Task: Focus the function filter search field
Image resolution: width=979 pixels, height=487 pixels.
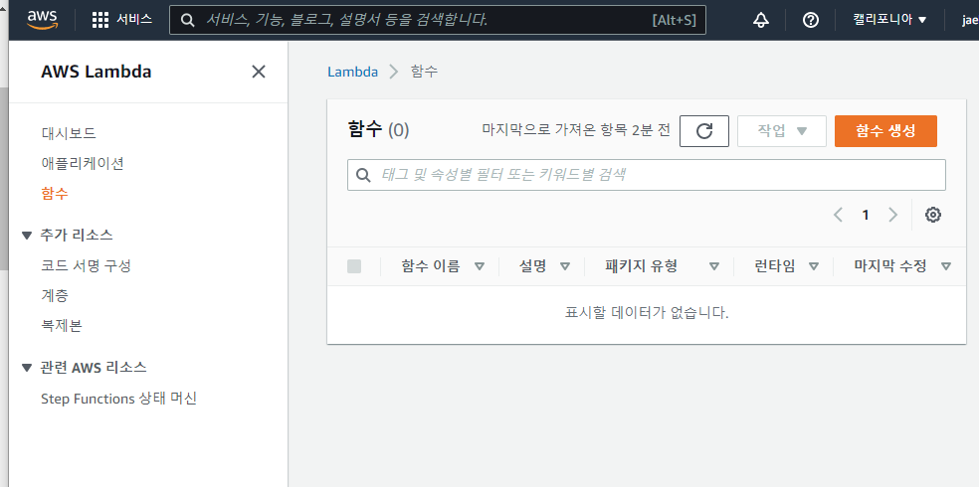Action: pos(647,175)
